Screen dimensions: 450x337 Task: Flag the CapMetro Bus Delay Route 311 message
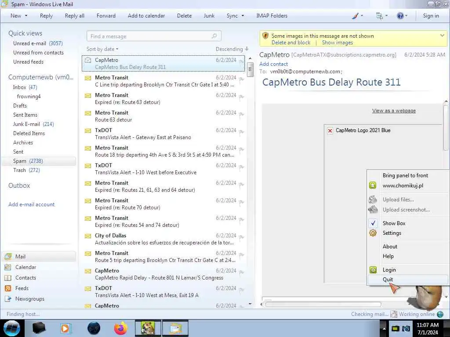(241, 61)
